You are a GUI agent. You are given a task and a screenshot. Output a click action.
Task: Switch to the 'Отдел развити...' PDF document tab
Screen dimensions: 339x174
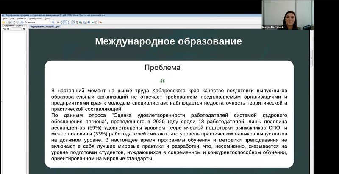[45, 26]
